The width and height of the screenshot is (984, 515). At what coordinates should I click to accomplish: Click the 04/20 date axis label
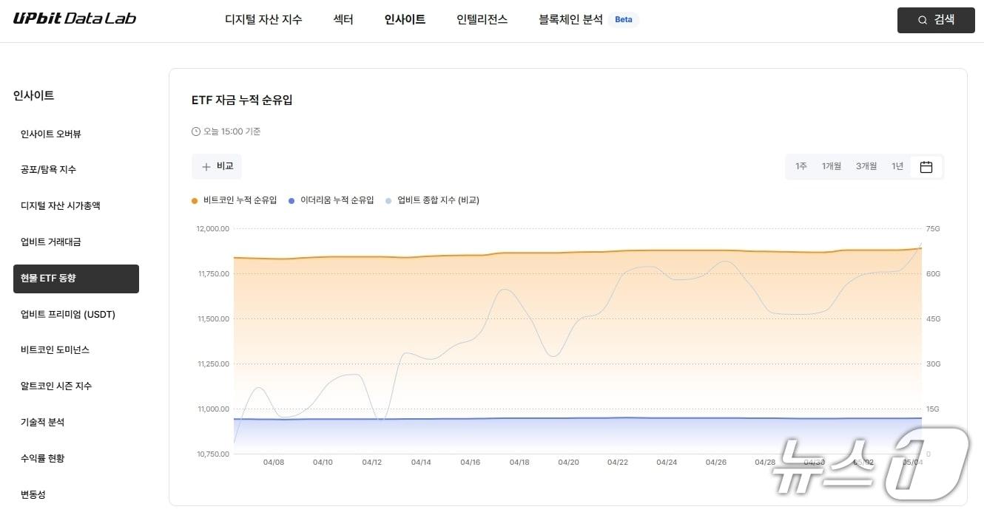point(568,463)
